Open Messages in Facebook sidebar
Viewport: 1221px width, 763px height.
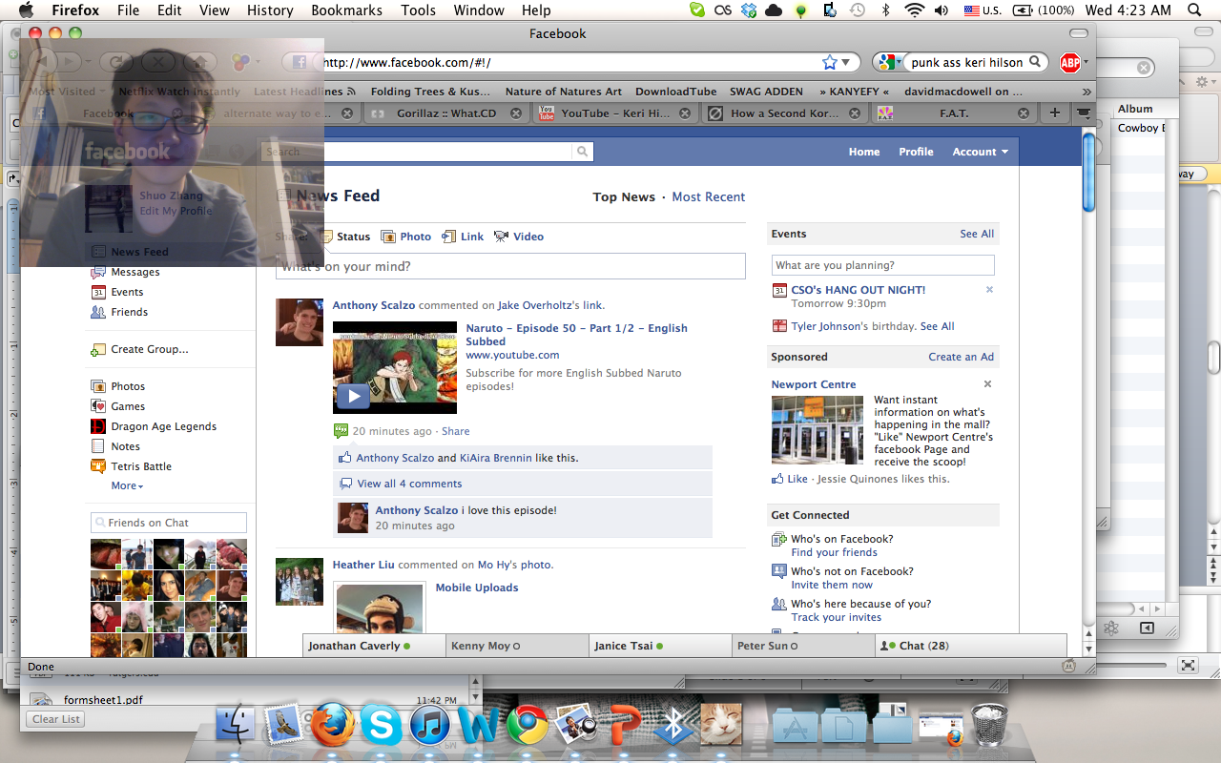[135, 272]
